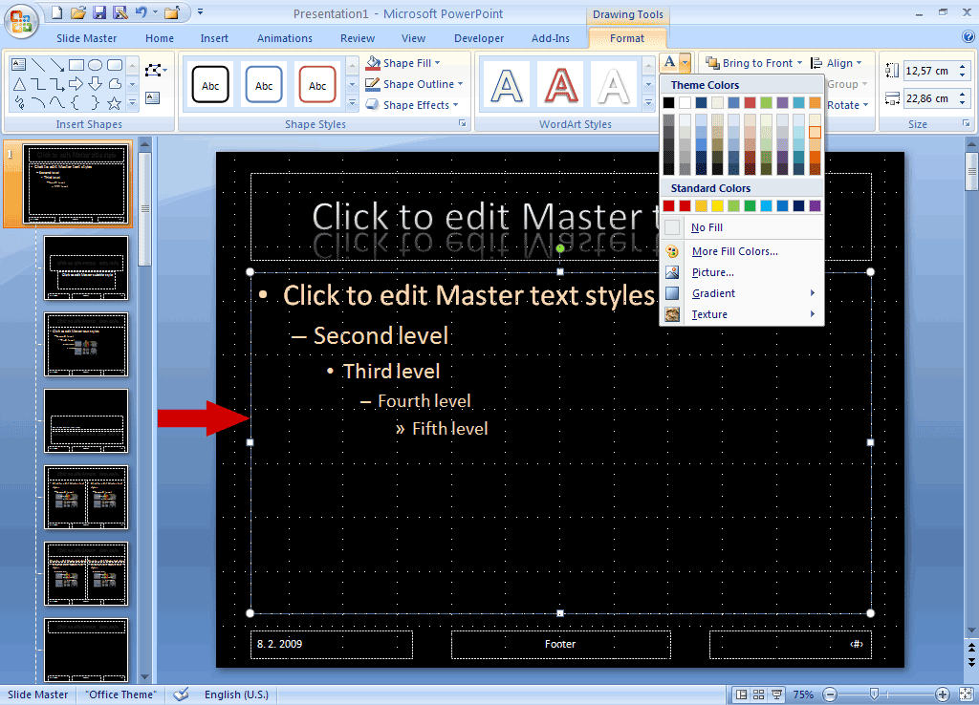Pick the black theme color swatch
This screenshot has height=705, width=979.
pyautogui.click(x=668, y=102)
